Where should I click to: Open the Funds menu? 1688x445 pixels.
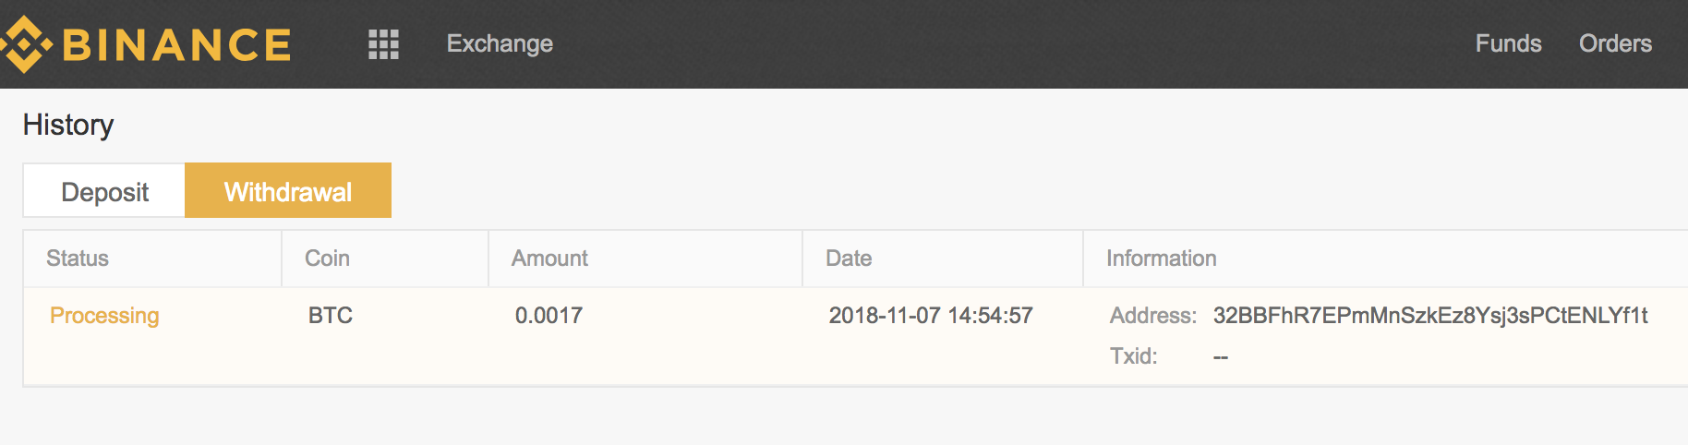(1508, 43)
